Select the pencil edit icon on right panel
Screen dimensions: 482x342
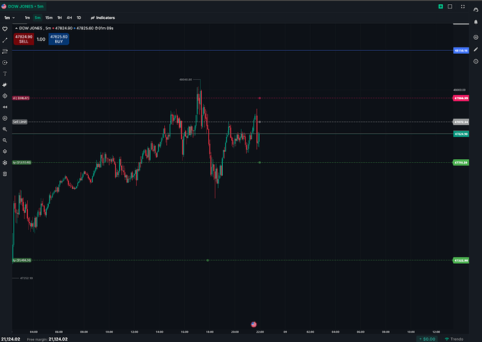click(x=476, y=49)
